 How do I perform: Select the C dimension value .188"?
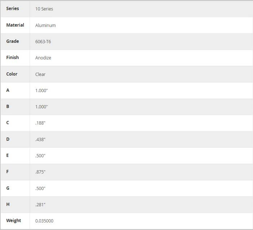(x=40, y=123)
